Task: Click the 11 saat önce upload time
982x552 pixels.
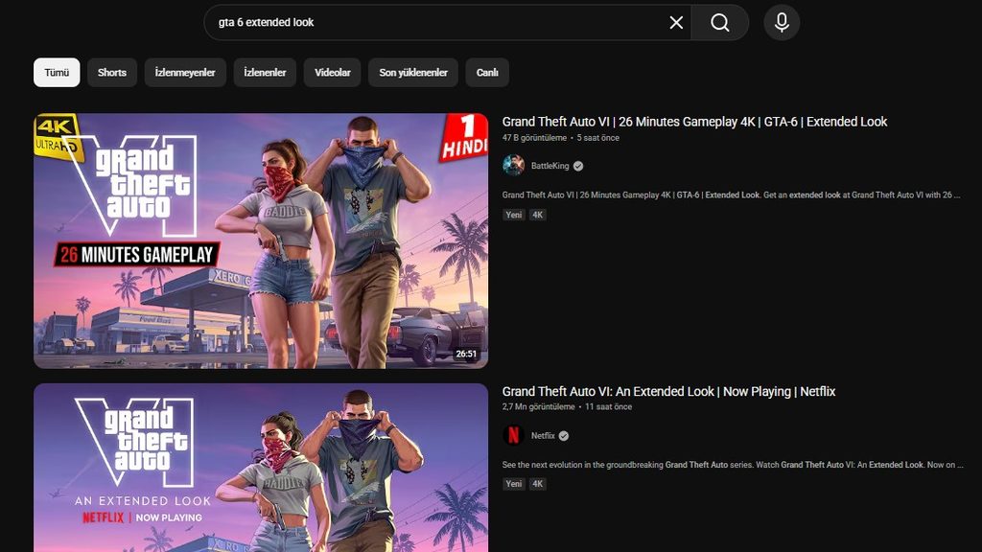Action: (609, 406)
